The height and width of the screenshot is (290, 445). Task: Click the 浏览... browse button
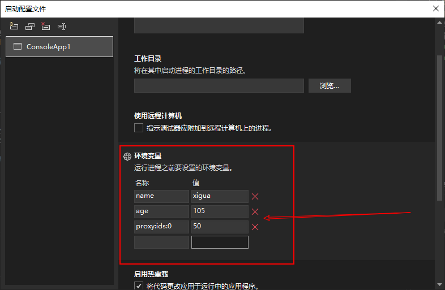pyautogui.click(x=330, y=85)
